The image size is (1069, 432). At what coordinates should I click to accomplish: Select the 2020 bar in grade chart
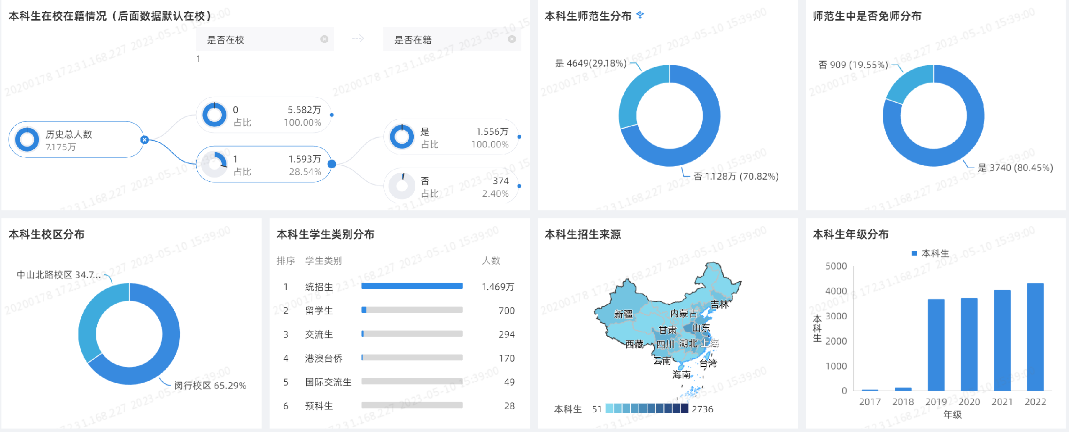click(x=969, y=345)
